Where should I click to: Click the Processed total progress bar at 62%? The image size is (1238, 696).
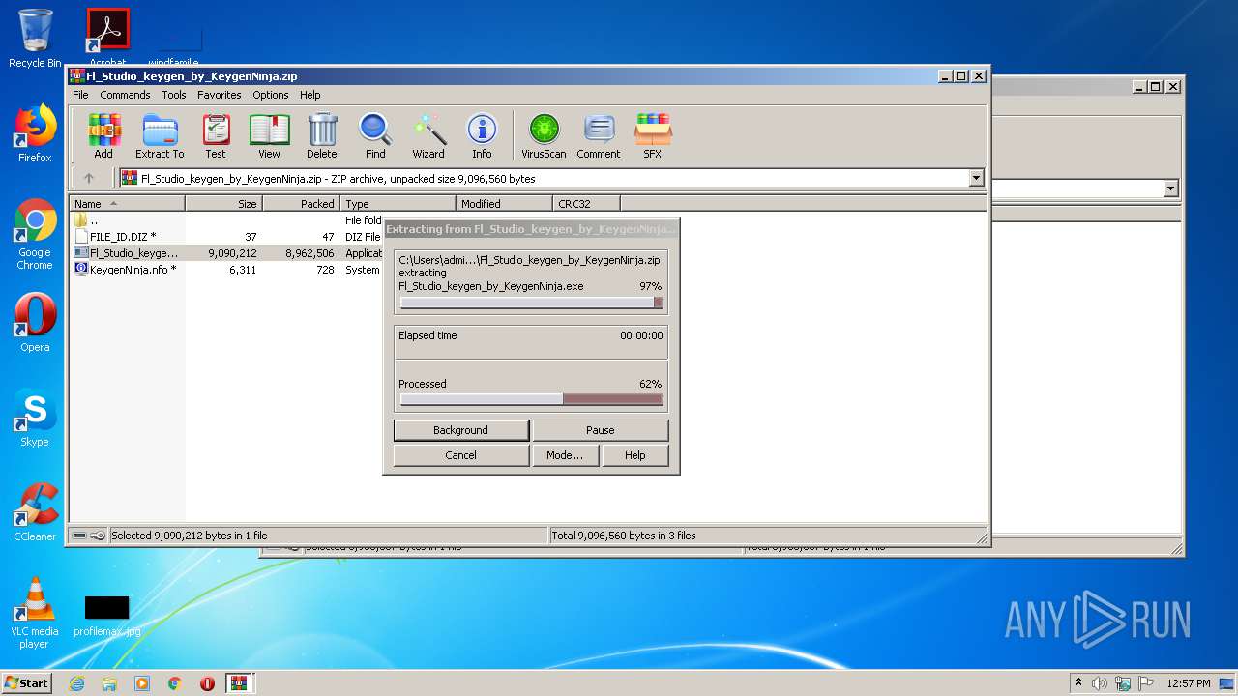tap(531, 399)
